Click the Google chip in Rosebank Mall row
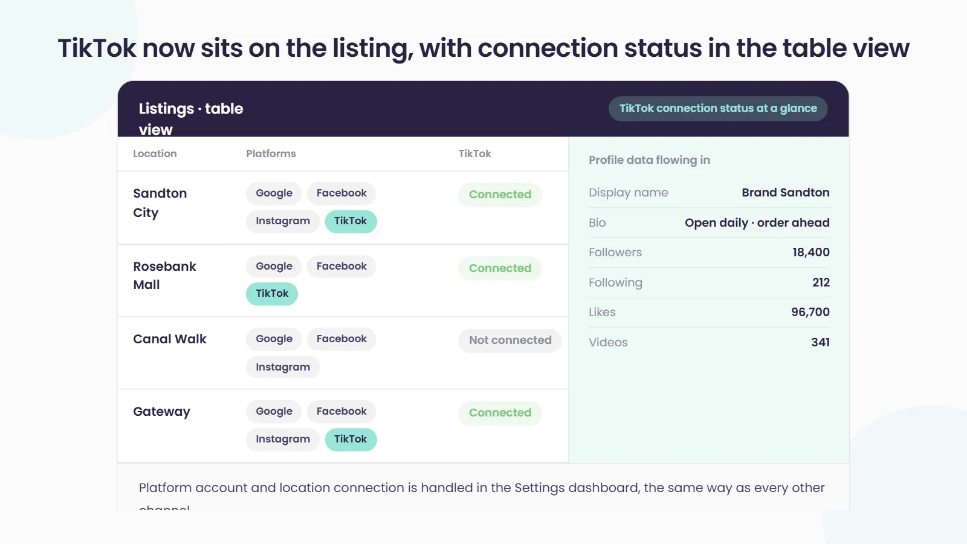Screen dimensions: 967x544 (x=274, y=267)
